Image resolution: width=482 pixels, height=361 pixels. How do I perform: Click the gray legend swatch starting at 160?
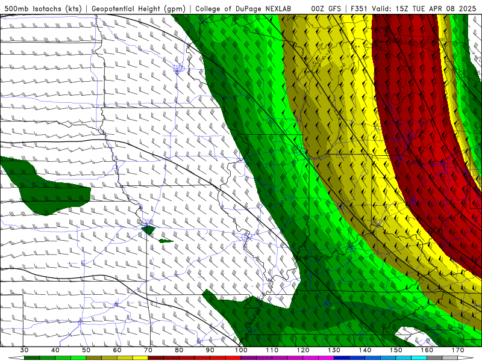pyautogui.click(x=434, y=358)
